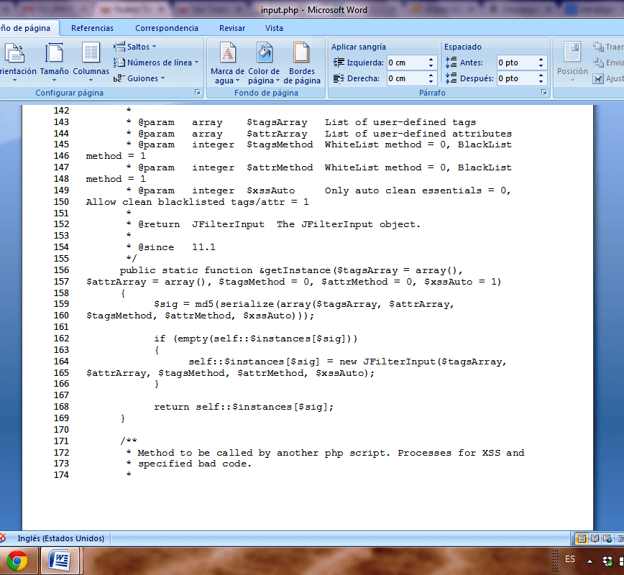Switch to Print Layout view
Image resolution: width=624 pixels, height=575 pixels.
click(582, 539)
